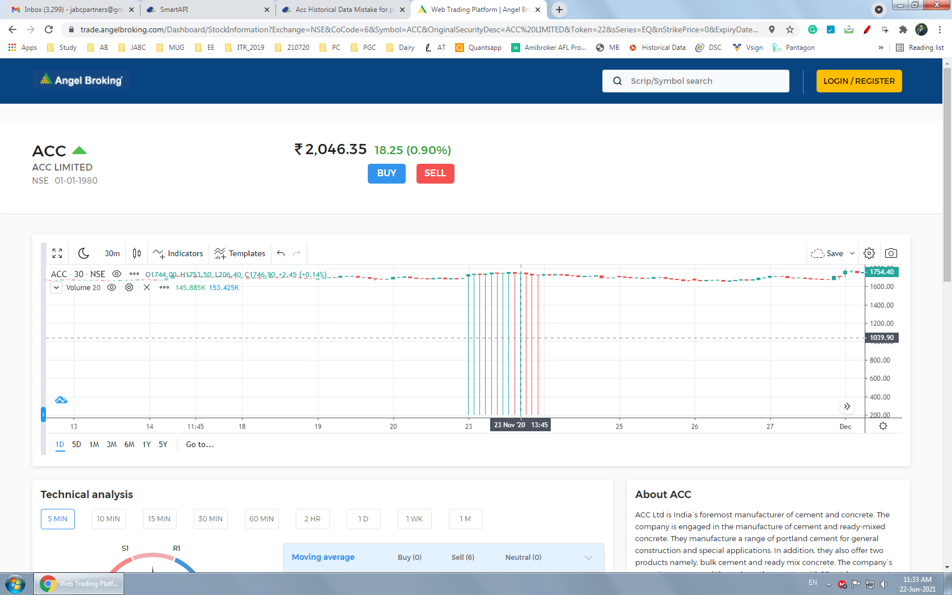
Task: Open indicator Templates menu
Action: [x=239, y=253]
